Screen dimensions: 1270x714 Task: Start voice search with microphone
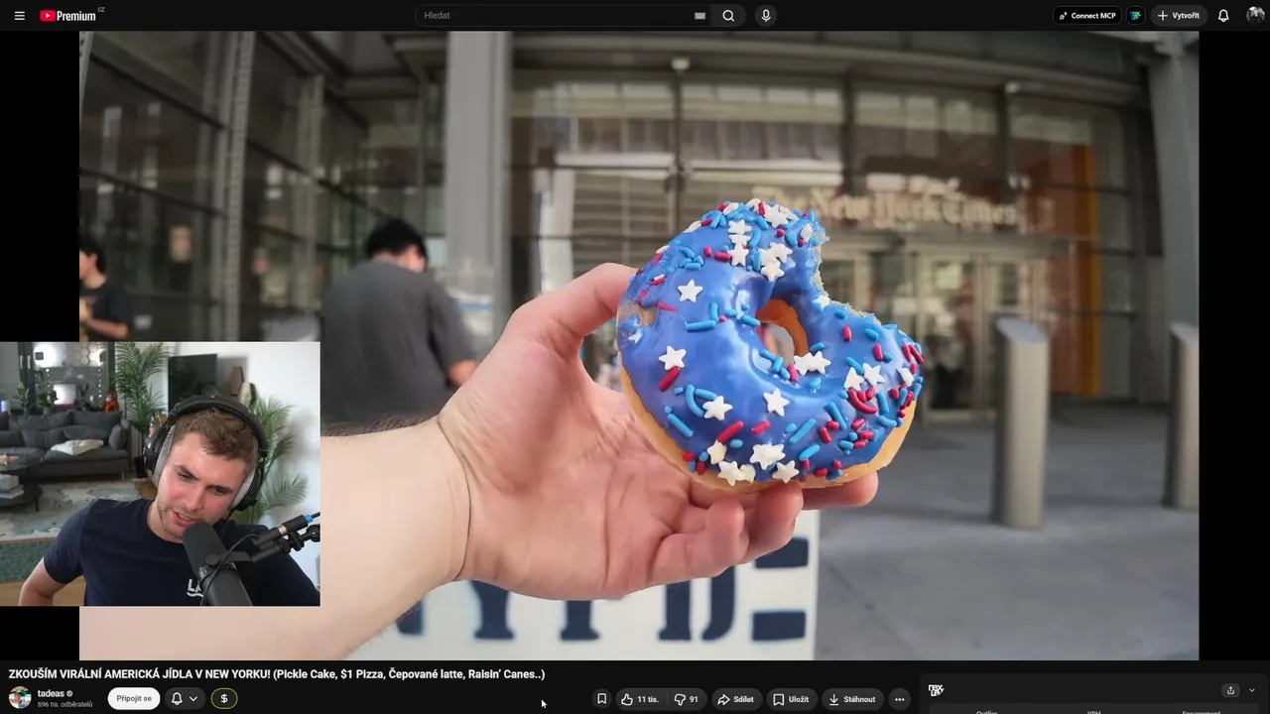(x=765, y=16)
